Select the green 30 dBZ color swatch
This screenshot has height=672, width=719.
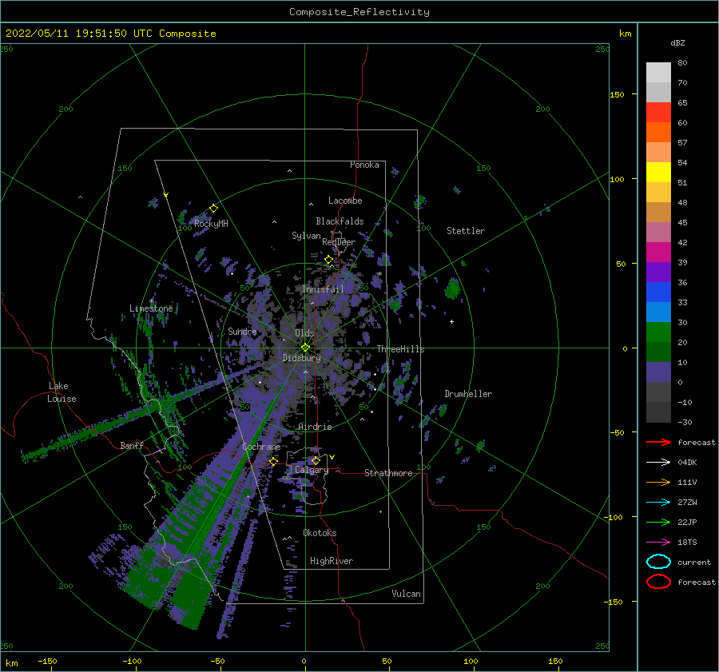(x=658, y=332)
